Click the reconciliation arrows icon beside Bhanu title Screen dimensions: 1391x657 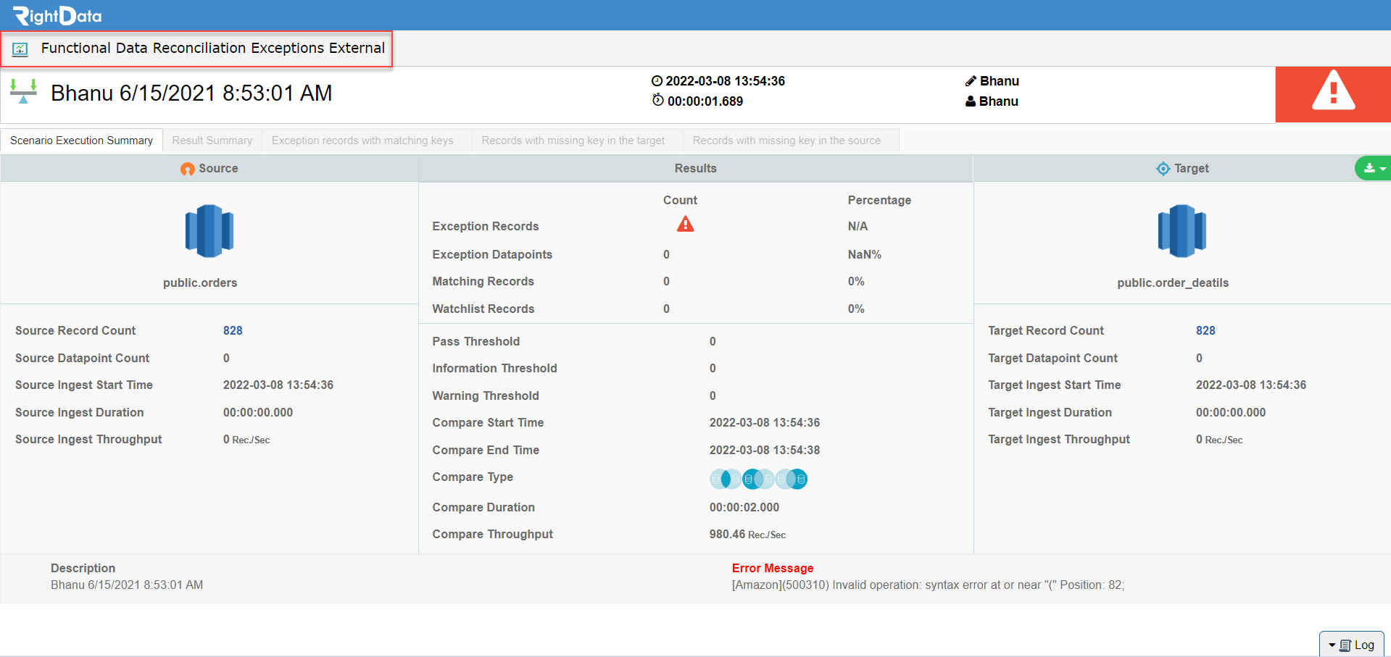click(23, 92)
